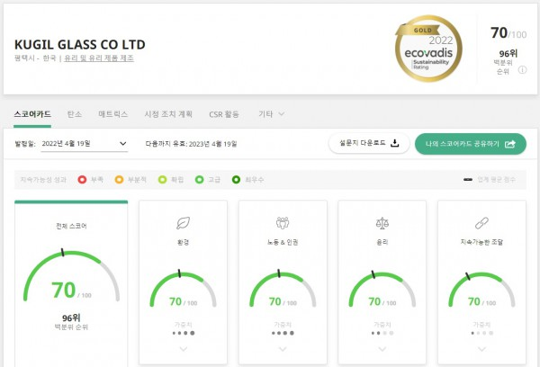
Task: Click the 지속가능성 성과 legend label
Action: tap(43, 179)
